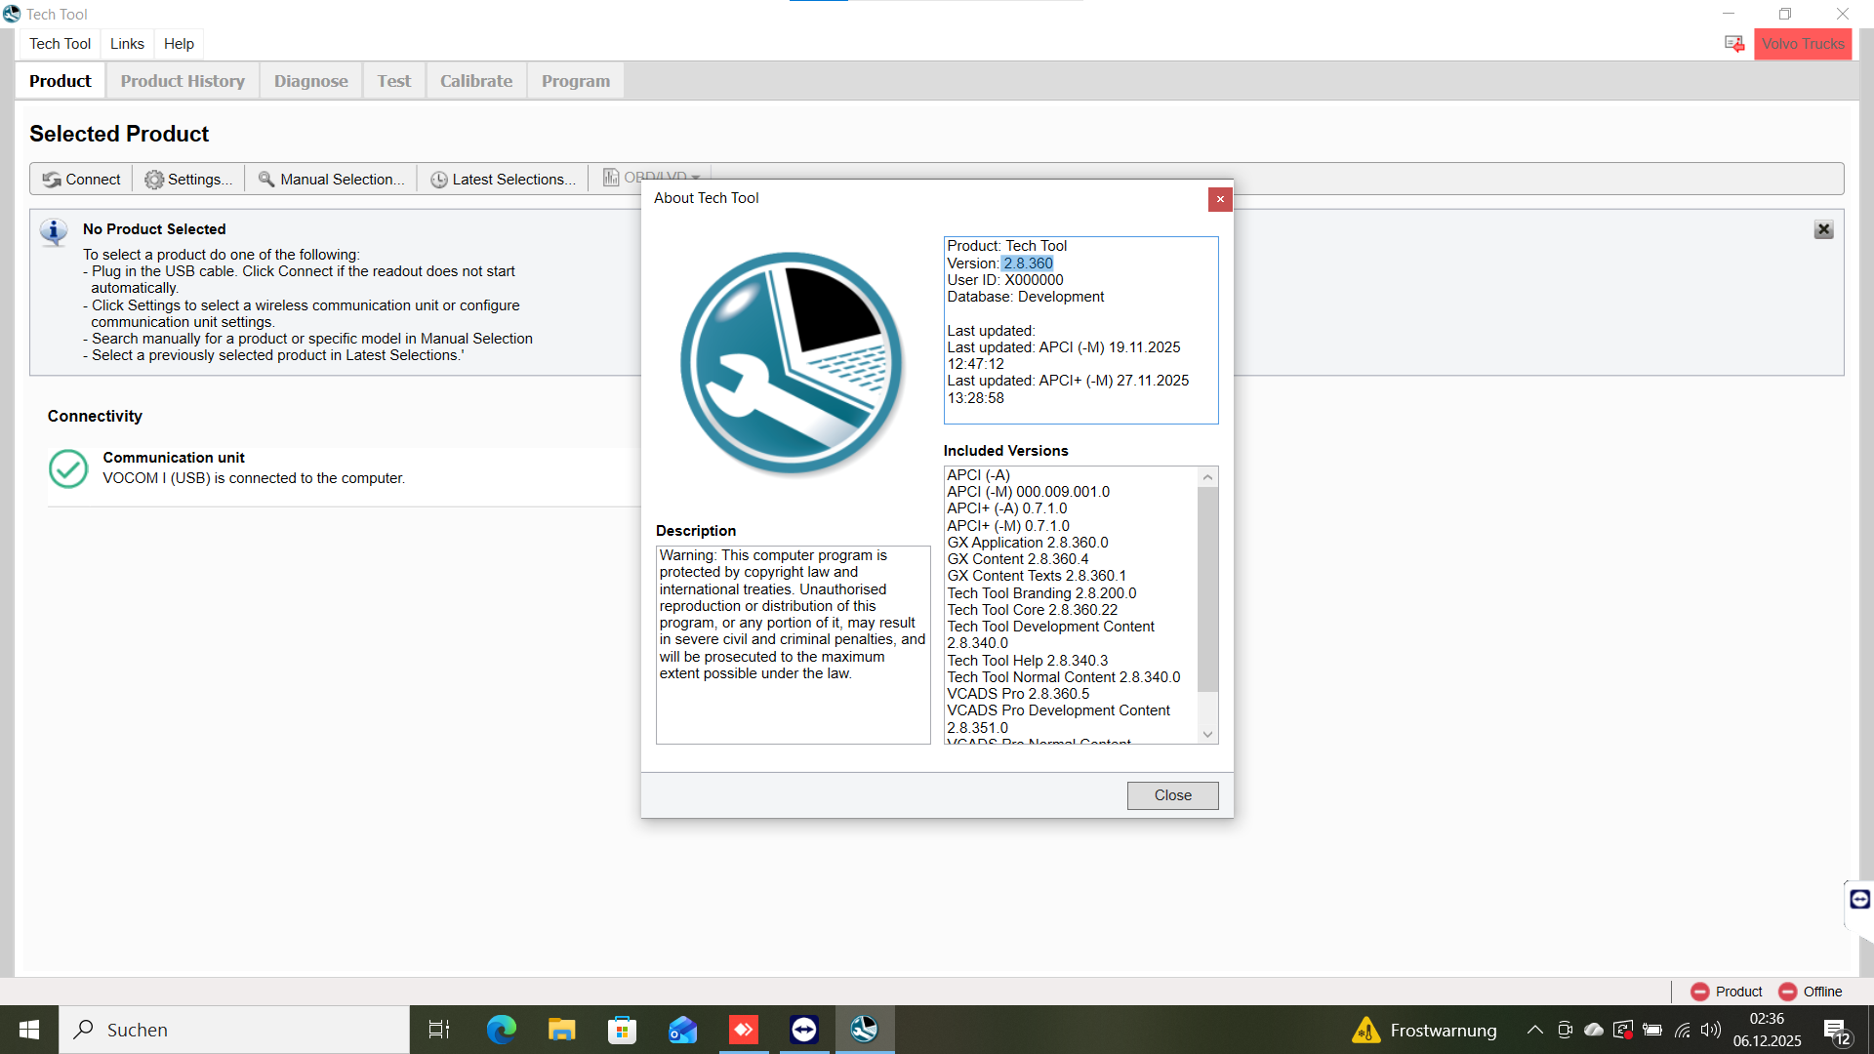Show hidden system tray icons
The image size is (1874, 1054).
(x=1534, y=1030)
